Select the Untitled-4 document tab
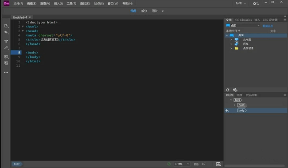 (x=20, y=17)
